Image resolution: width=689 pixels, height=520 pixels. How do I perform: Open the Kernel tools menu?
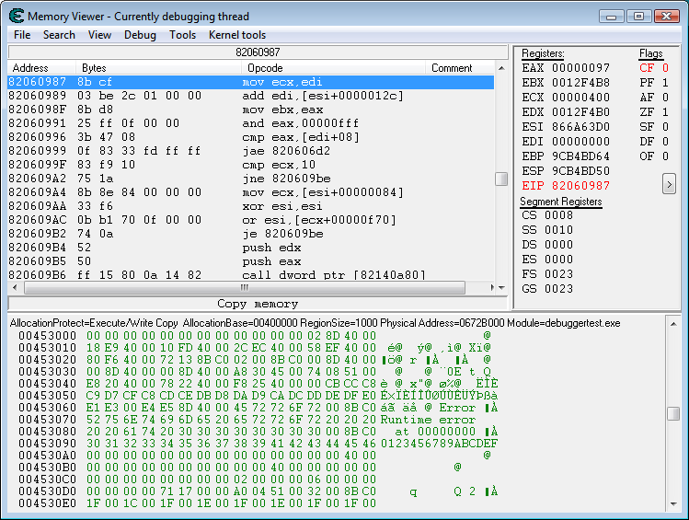click(x=237, y=35)
